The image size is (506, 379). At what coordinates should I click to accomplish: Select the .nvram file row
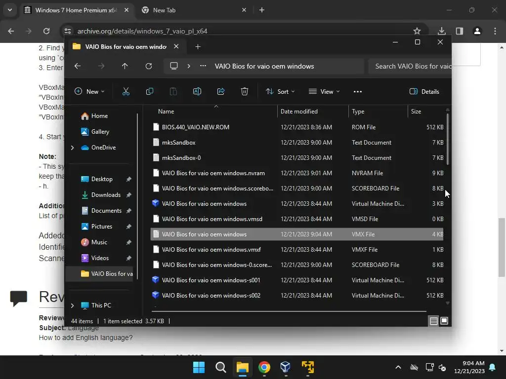click(297, 173)
